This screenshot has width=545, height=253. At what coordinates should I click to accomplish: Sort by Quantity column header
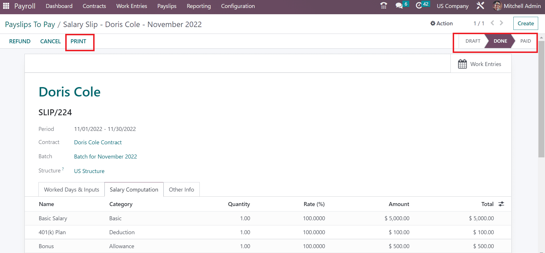point(239,204)
